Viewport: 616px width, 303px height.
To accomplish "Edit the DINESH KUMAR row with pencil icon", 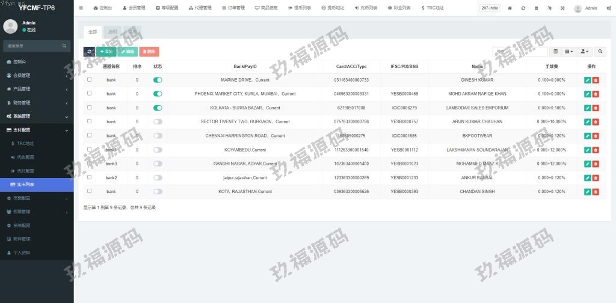I will click(x=587, y=80).
